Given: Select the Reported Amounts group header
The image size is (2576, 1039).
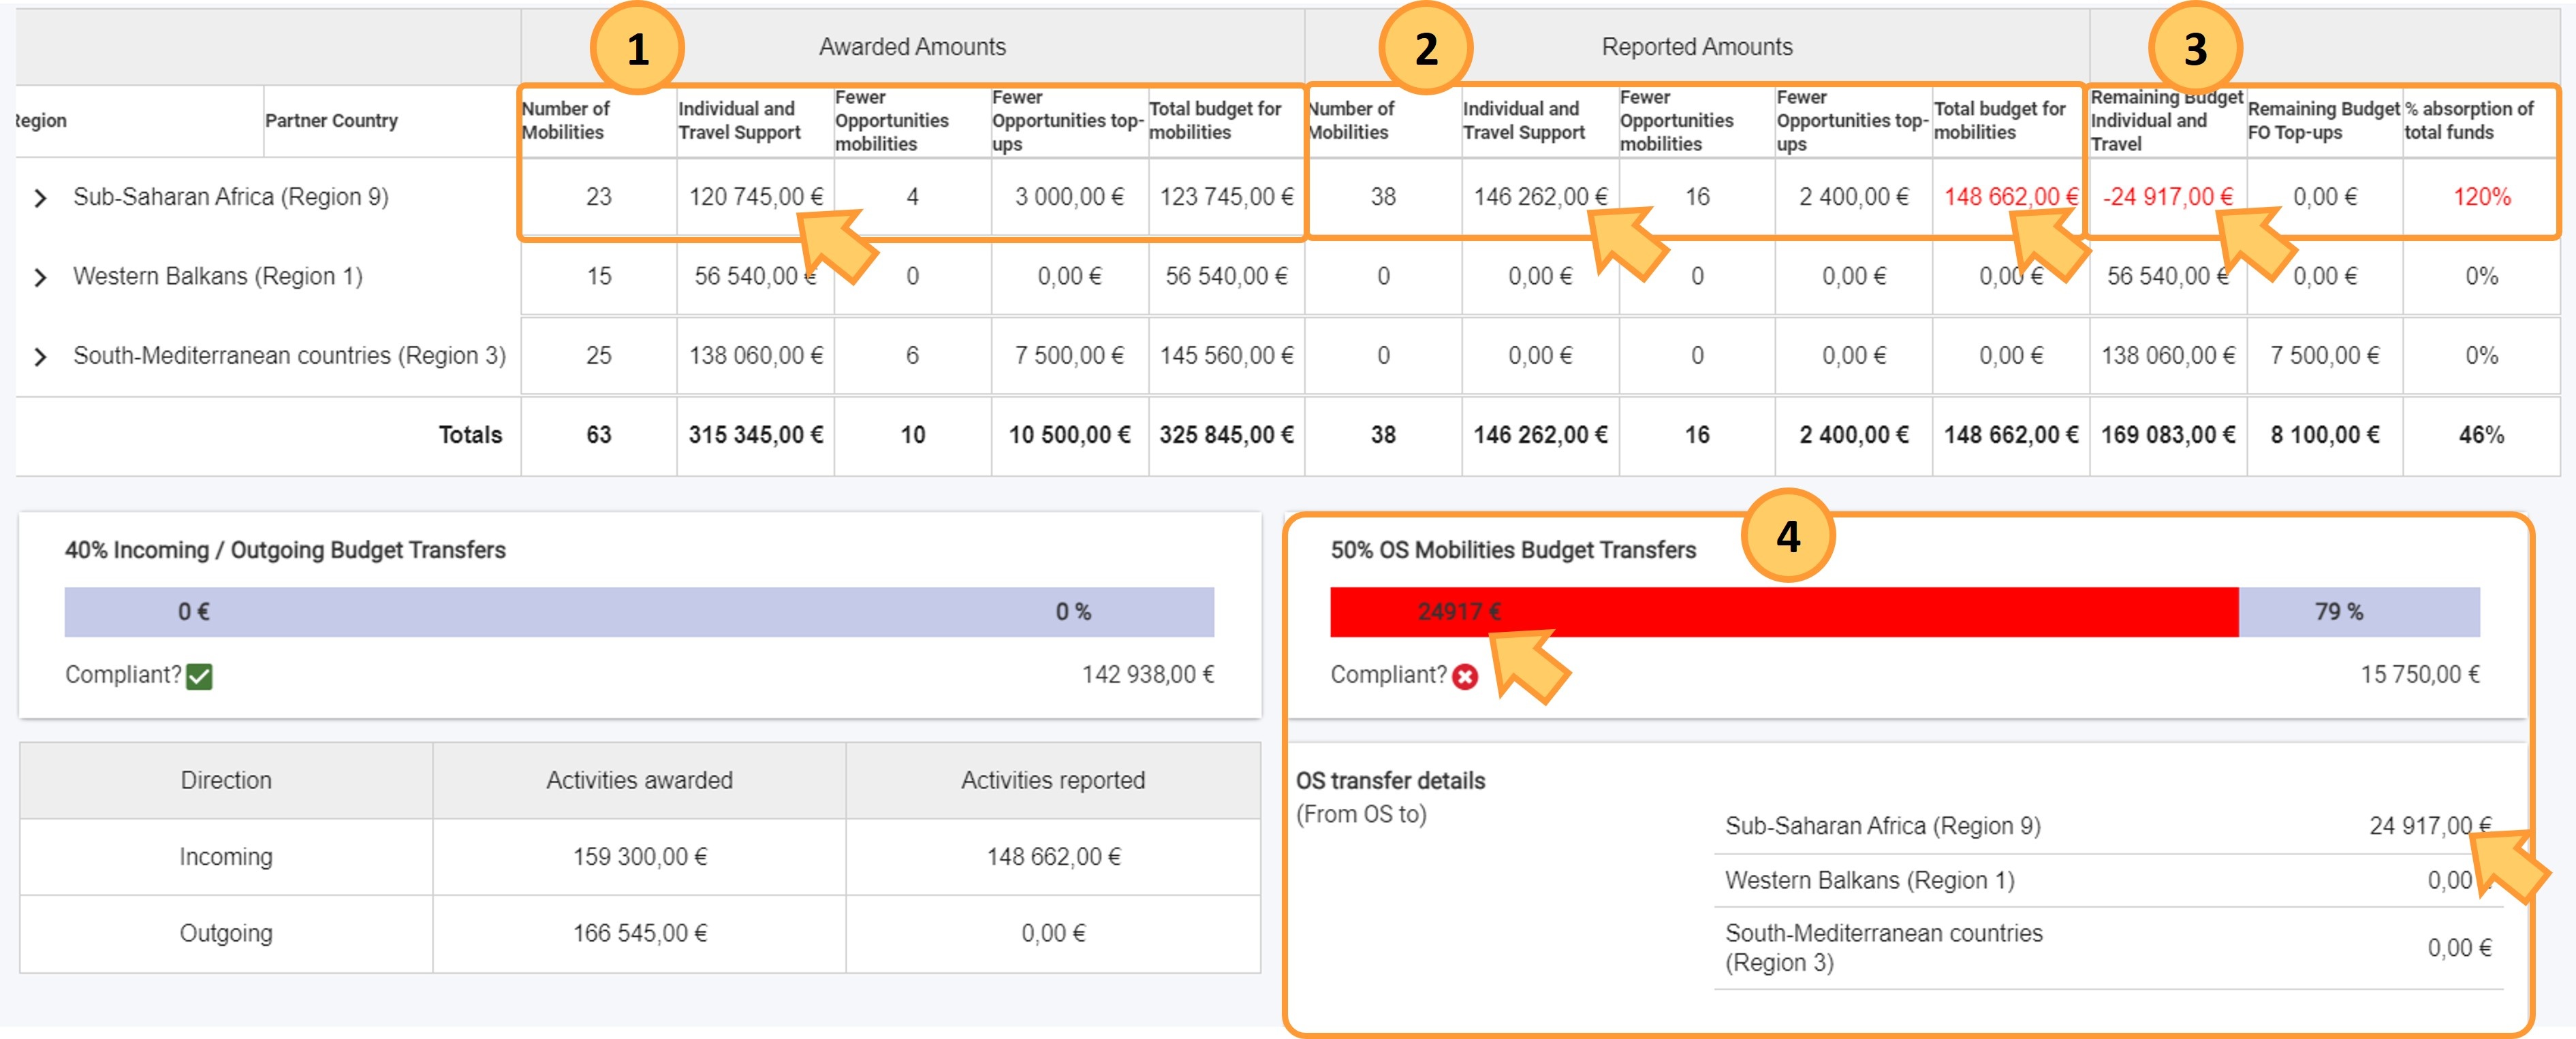Looking at the screenshot, I should coord(1696,46).
